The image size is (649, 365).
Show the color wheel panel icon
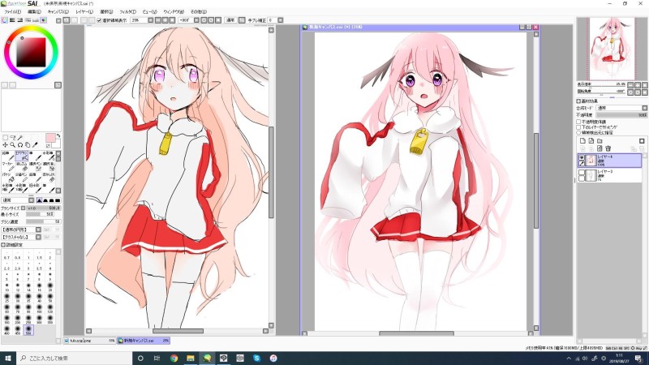click(x=5, y=19)
